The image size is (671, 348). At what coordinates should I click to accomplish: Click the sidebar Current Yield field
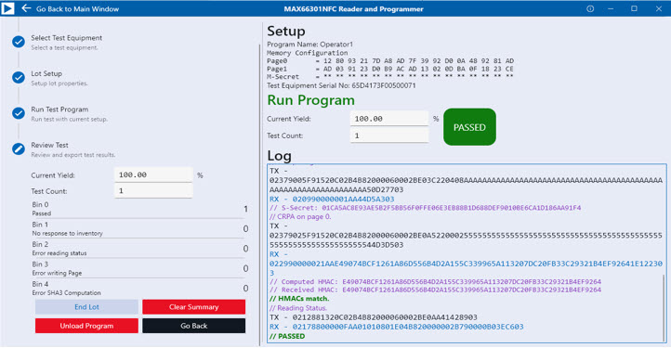(153, 174)
